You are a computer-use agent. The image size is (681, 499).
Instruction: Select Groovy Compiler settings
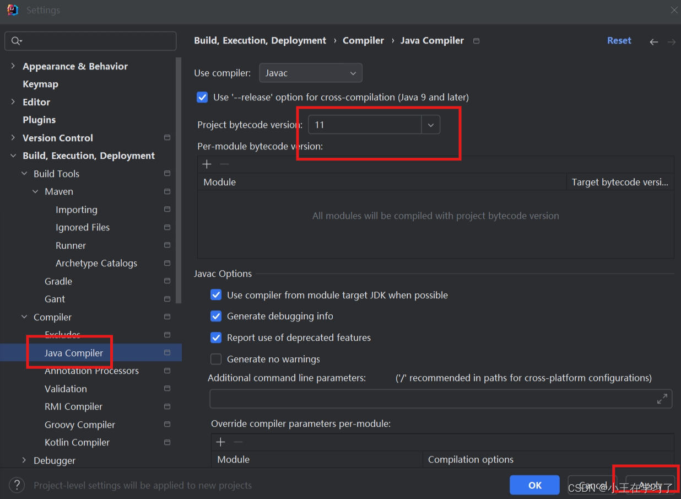pos(80,425)
